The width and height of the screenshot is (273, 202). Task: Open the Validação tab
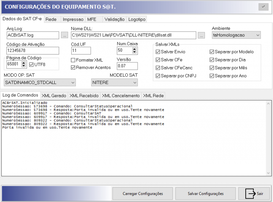[x=115, y=19]
